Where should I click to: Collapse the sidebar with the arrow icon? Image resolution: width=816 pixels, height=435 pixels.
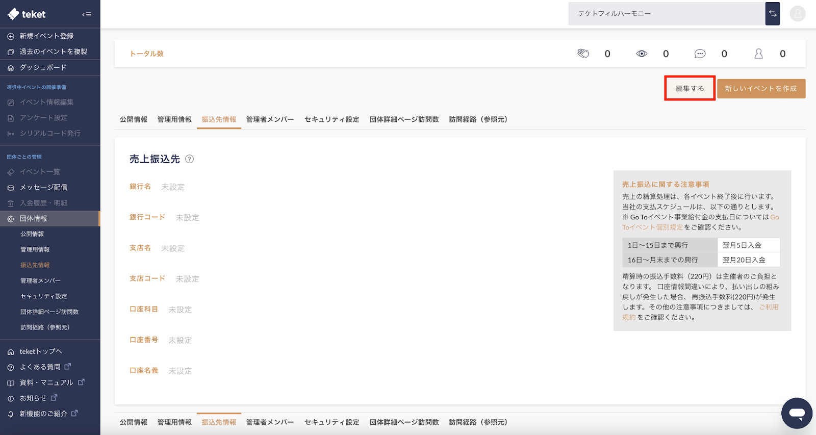point(87,14)
